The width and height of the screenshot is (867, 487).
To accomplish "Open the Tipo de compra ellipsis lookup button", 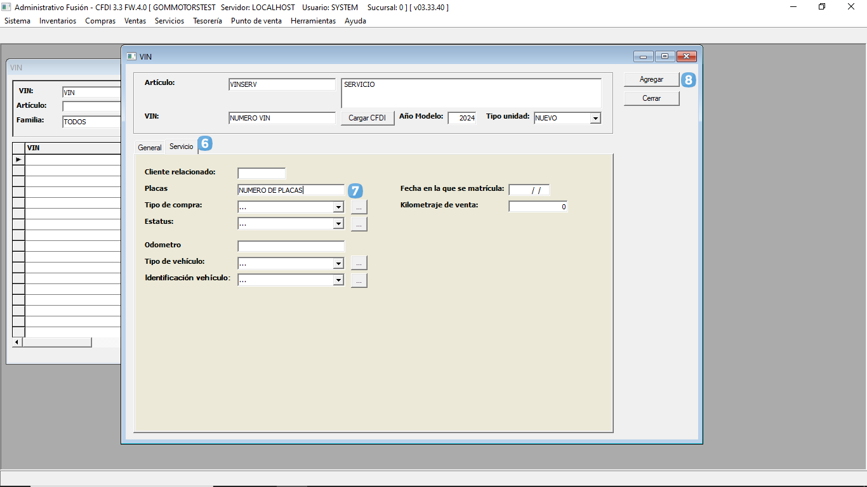I will click(359, 207).
